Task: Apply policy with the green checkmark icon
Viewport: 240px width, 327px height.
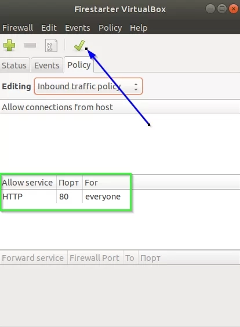Action: [79, 45]
